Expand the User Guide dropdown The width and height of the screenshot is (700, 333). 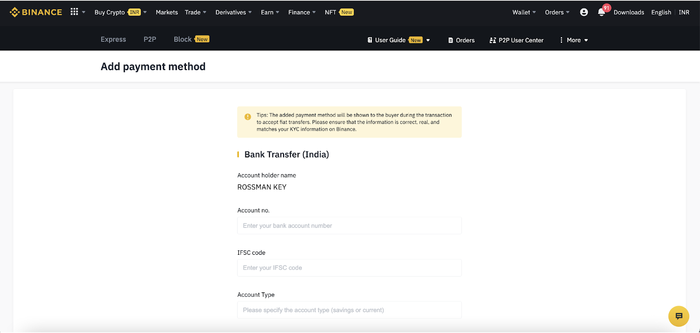[x=399, y=40]
